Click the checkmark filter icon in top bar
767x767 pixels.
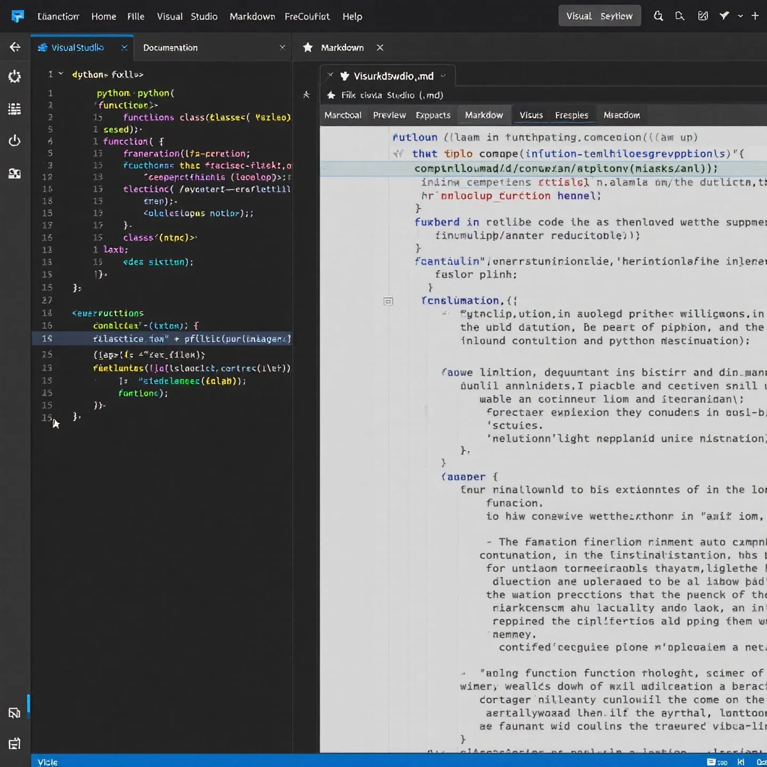point(724,16)
